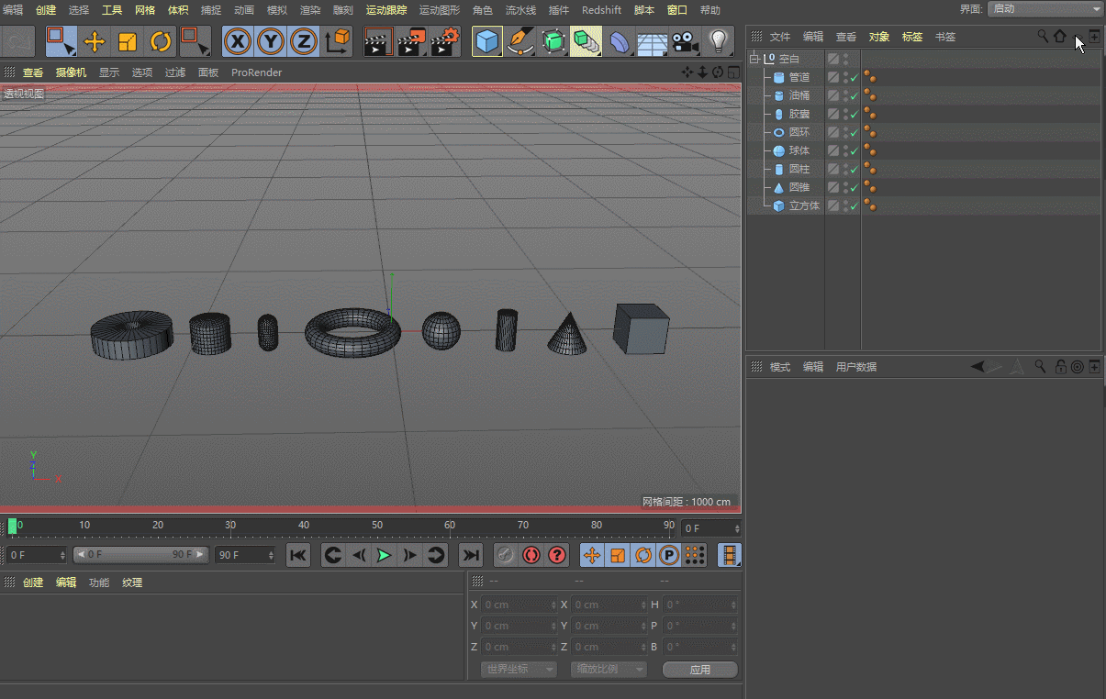This screenshot has width=1106, height=699.
Task: Toggle the green checkmark for 球体 object
Action: [x=855, y=151]
